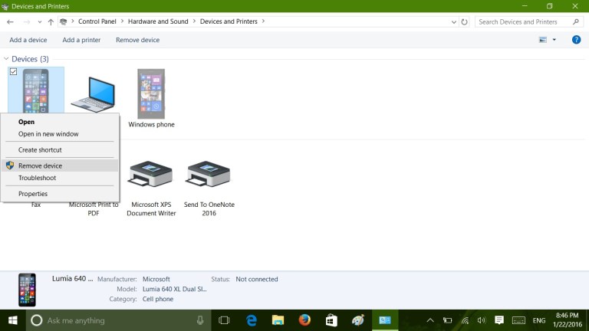Expand chevron after Control Panel breadcrumb

122,21
